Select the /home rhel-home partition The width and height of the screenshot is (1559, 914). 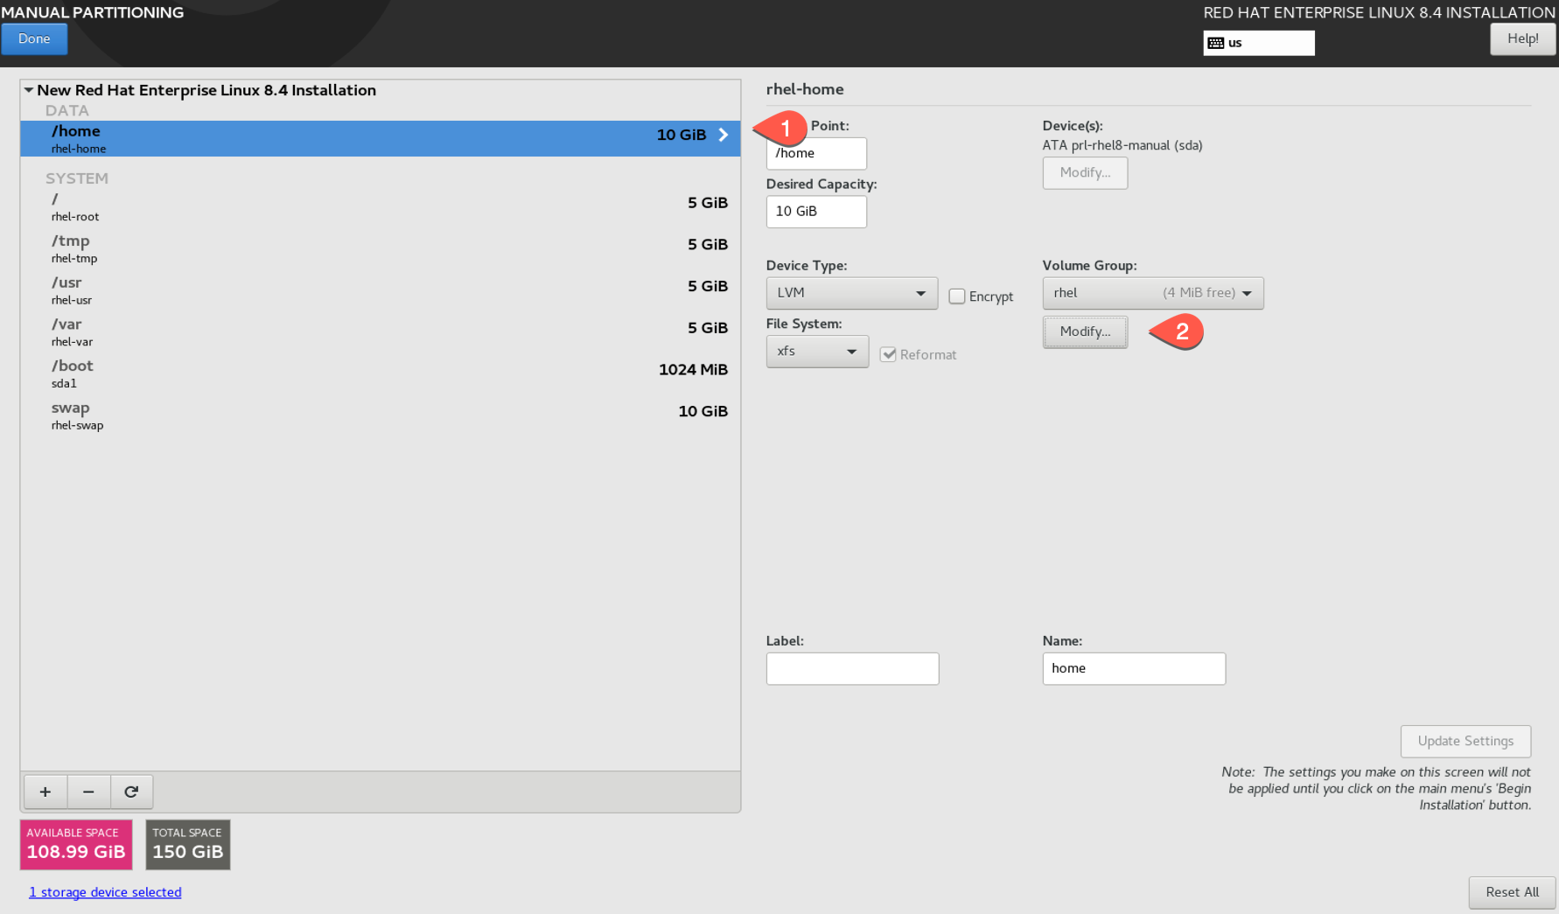coord(381,138)
